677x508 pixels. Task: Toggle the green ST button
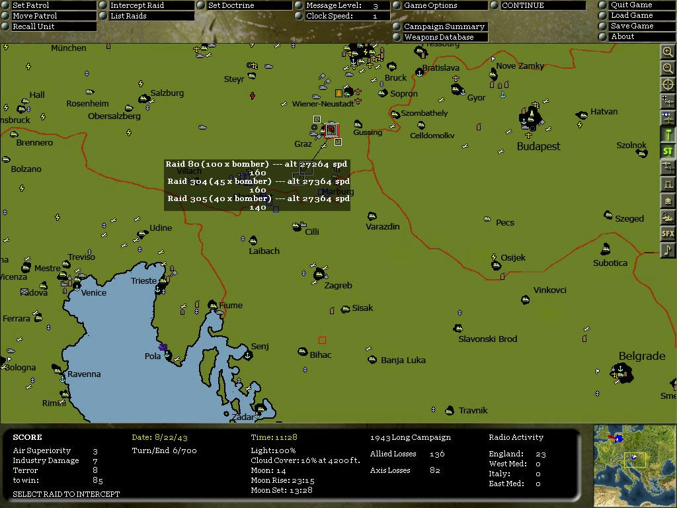pyautogui.click(x=668, y=151)
